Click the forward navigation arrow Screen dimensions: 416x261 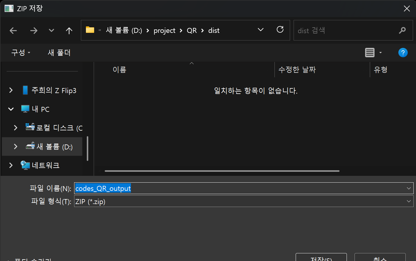click(x=34, y=31)
